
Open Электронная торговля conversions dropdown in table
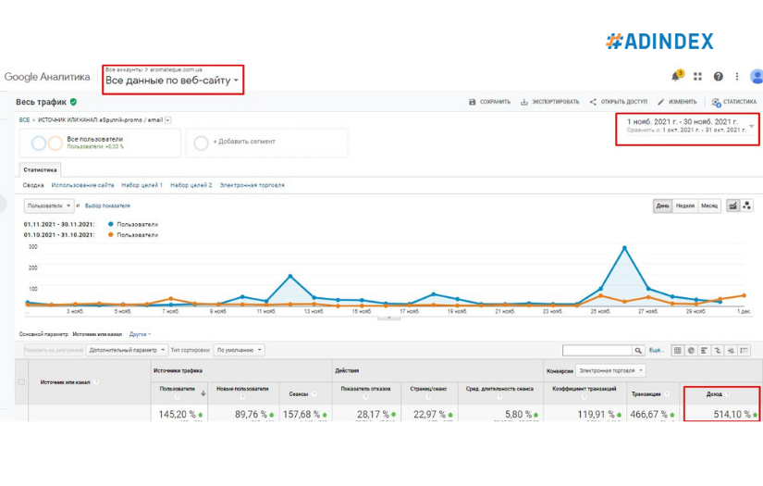click(610, 370)
